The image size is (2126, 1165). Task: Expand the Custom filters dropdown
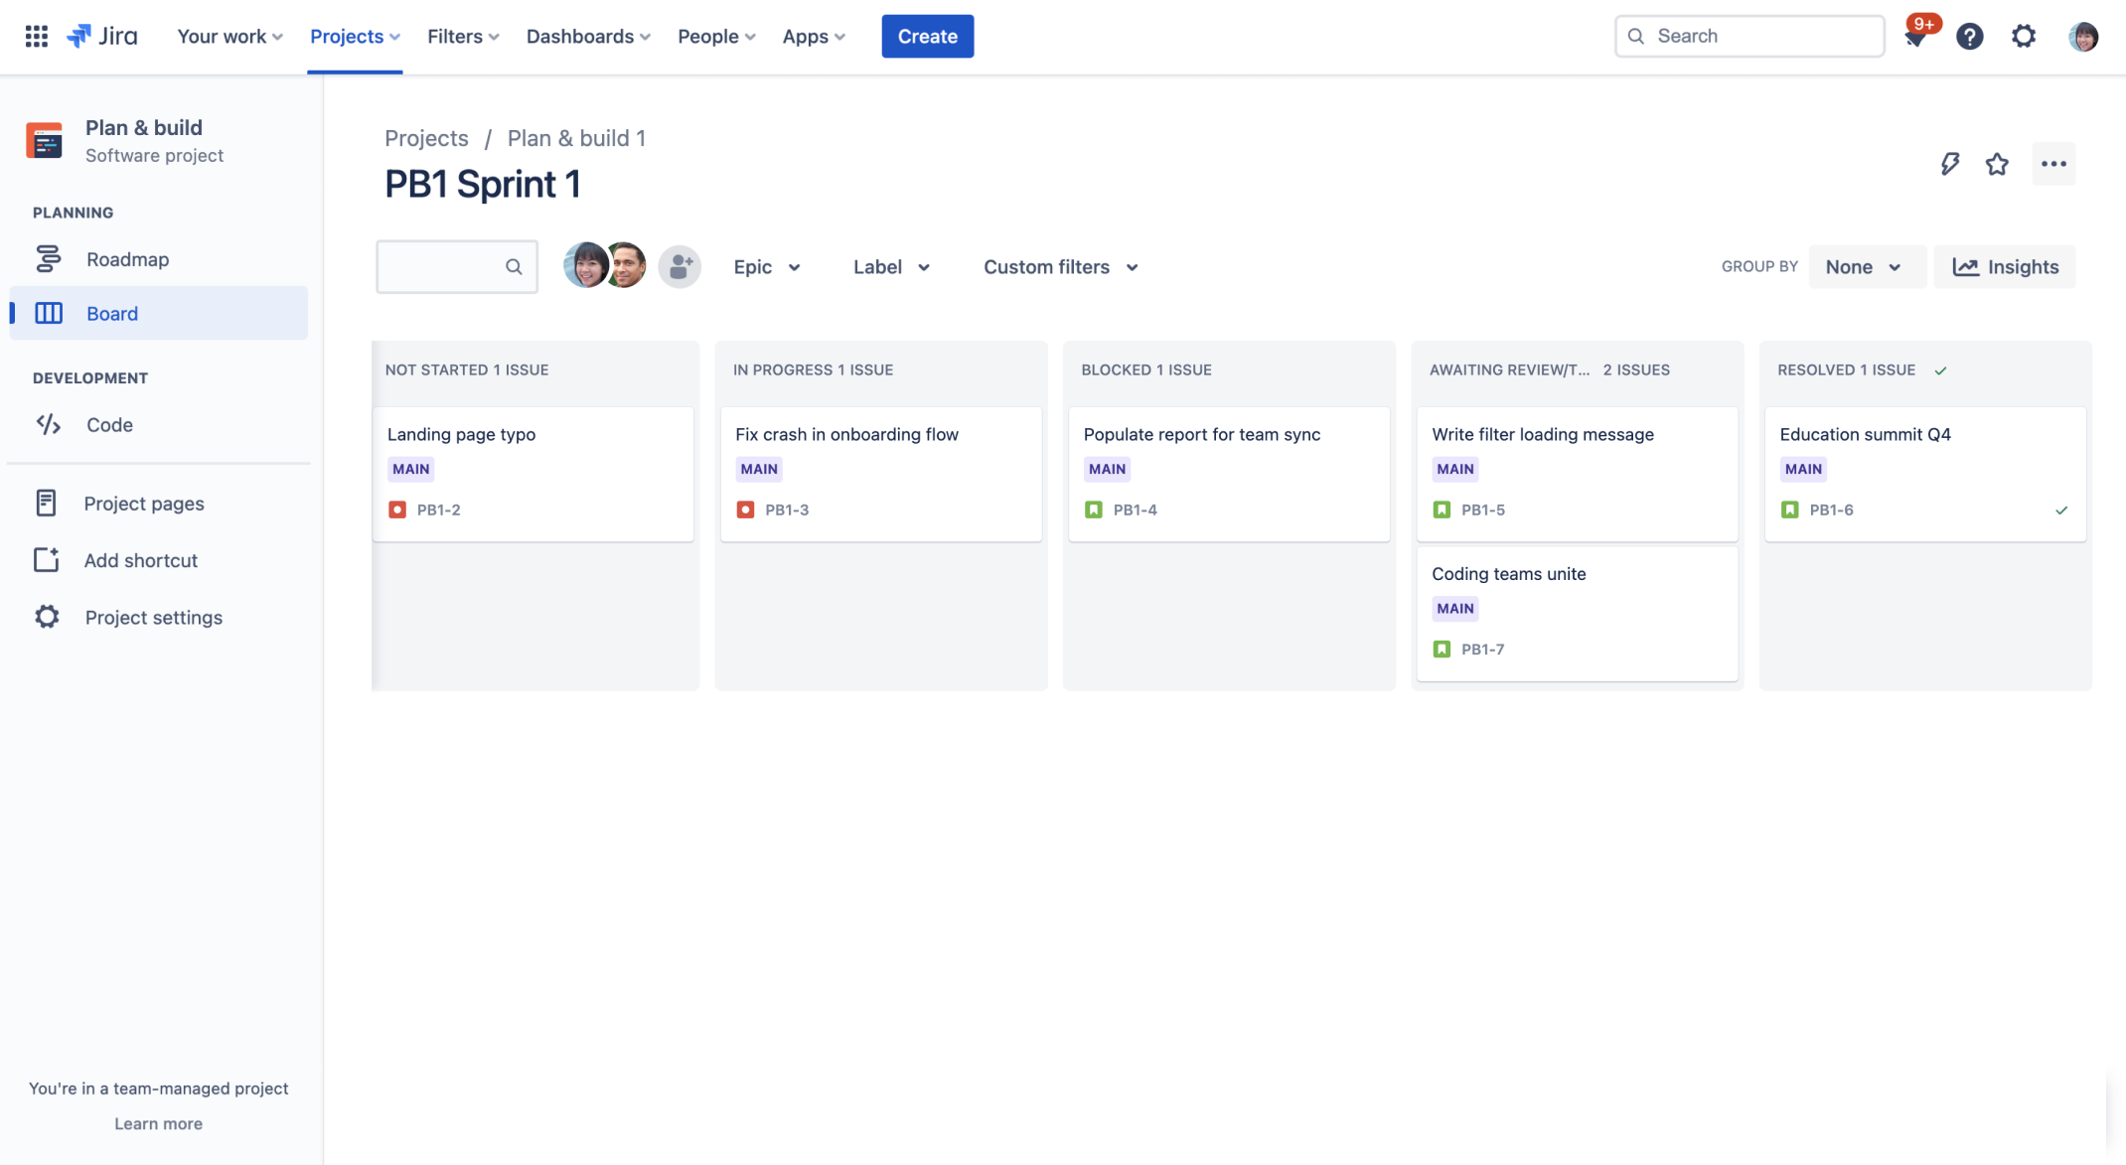1060,267
